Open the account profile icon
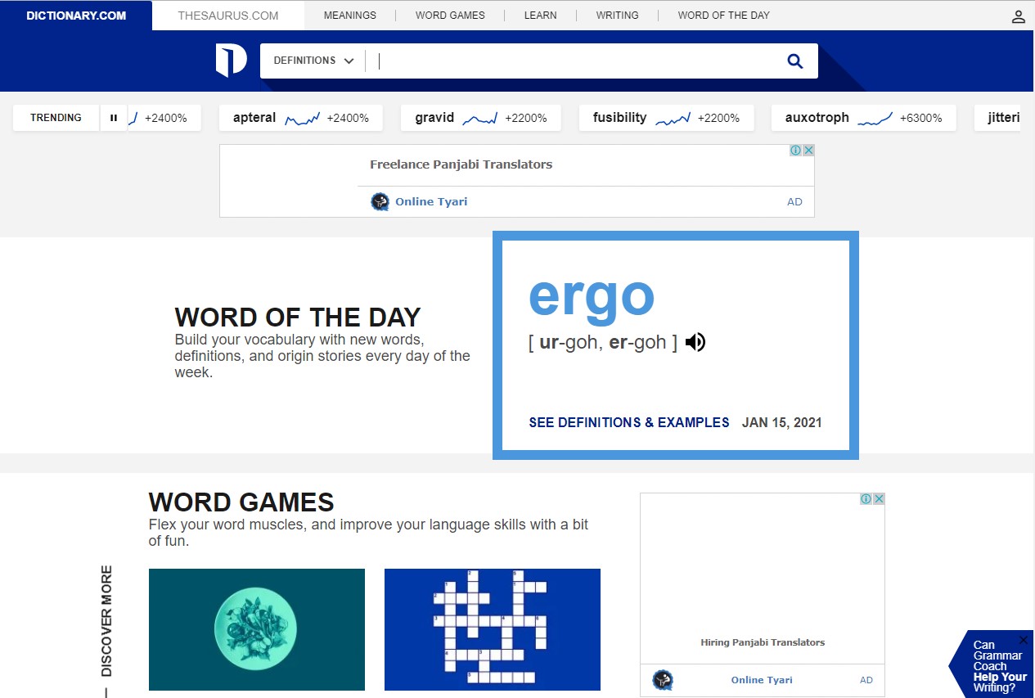Viewport: 1035px width, 698px height. (1018, 15)
